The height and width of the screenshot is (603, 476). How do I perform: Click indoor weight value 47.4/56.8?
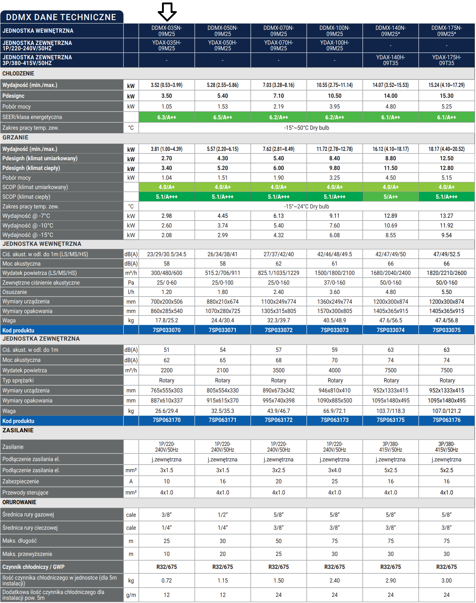pos(447,321)
